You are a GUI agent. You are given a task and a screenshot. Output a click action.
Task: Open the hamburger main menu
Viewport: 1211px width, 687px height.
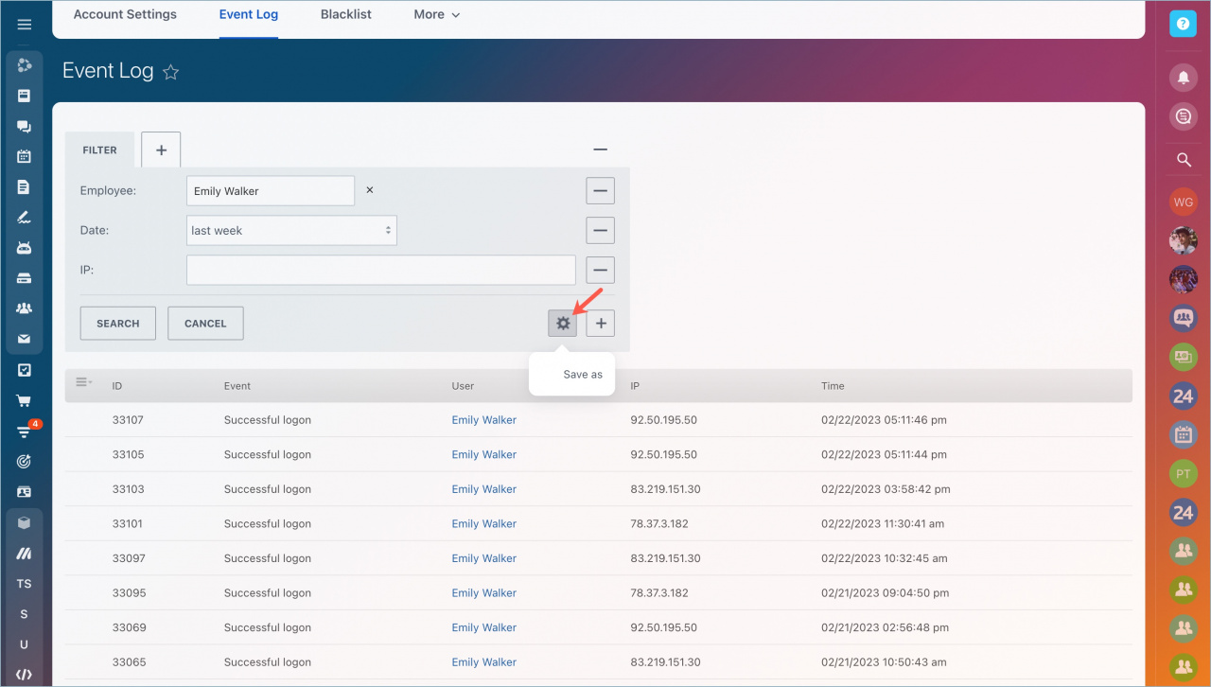point(25,25)
